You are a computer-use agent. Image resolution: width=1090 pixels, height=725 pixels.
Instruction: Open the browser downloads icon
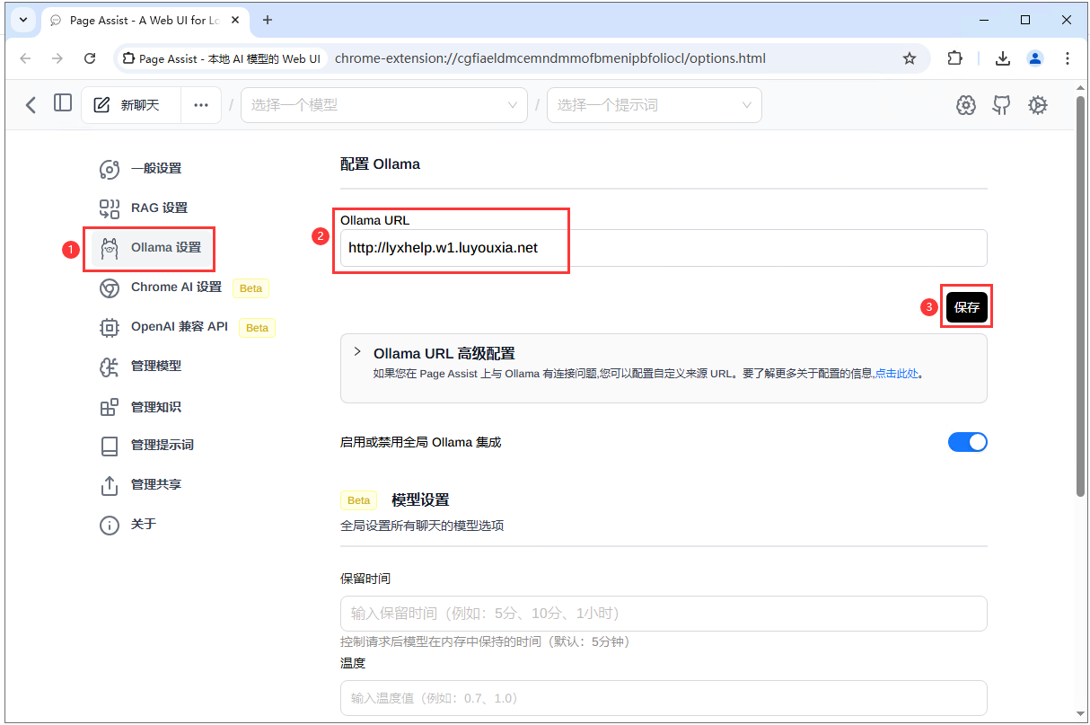tap(1003, 58)
